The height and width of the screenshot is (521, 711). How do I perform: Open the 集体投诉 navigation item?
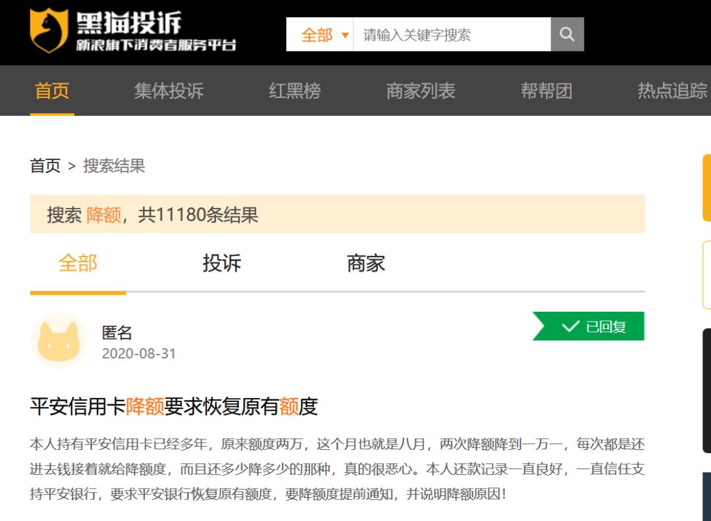pyautogui.click(x=168, y=91)
